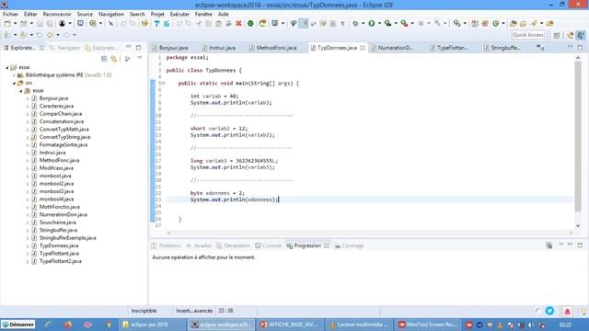Click the Debug bug icon
This screenshot has height=331, width=589.
click(x=355, y=23)
